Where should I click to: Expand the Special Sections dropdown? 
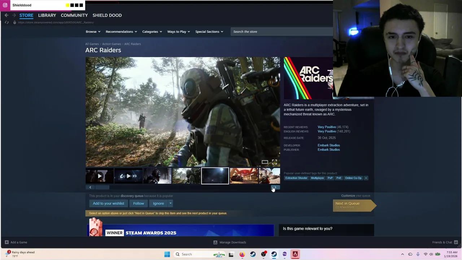tap(209, 31)
